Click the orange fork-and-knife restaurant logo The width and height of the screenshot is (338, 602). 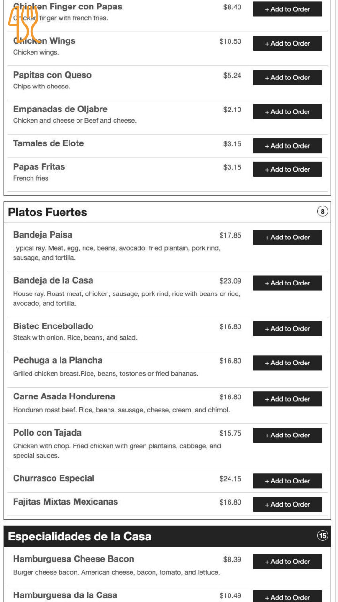[23, 24]
